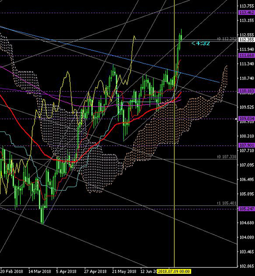Click the 113.462 purple price label
Viewport: 255px width, 276px height.
coord(246,13)
